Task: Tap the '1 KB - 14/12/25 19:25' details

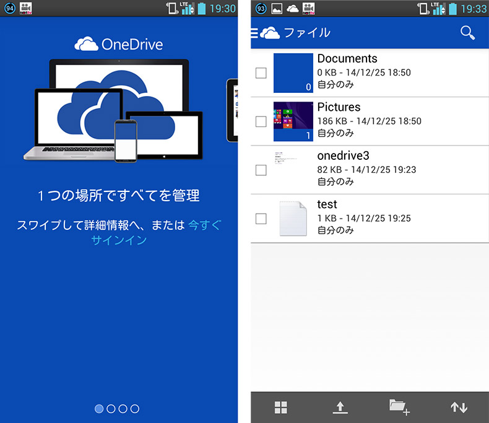Action: [364, 219]
